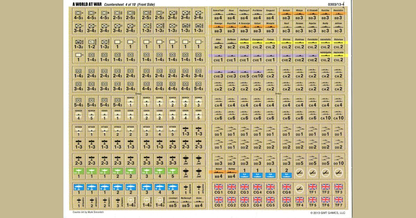
Task: Select the Glorious CVL2 carrier counter
Action: pyautogui.click(x=286, y=44)
